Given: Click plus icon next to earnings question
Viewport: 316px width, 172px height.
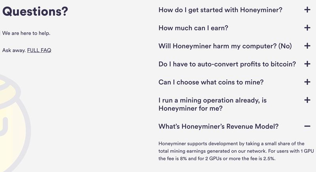Looking at the screenshot, I should (307, 28).
